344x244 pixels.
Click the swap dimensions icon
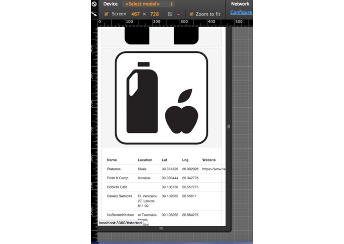170,14
